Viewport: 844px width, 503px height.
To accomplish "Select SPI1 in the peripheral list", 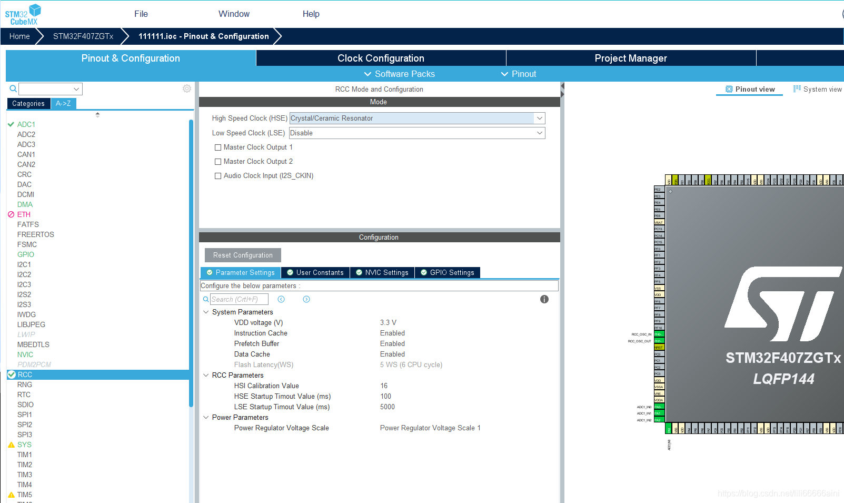I will pos(25,415).
